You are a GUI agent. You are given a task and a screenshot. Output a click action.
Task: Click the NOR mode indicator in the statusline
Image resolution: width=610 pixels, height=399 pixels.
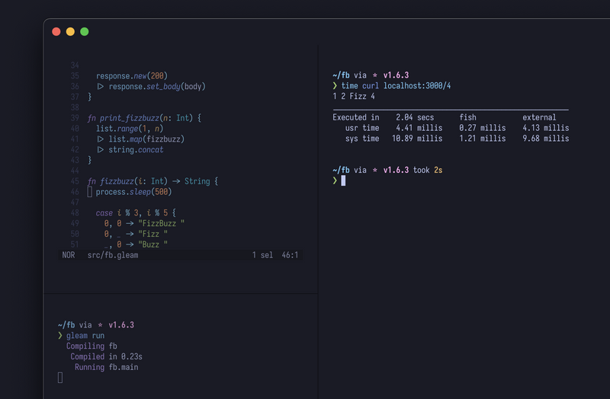69,256
